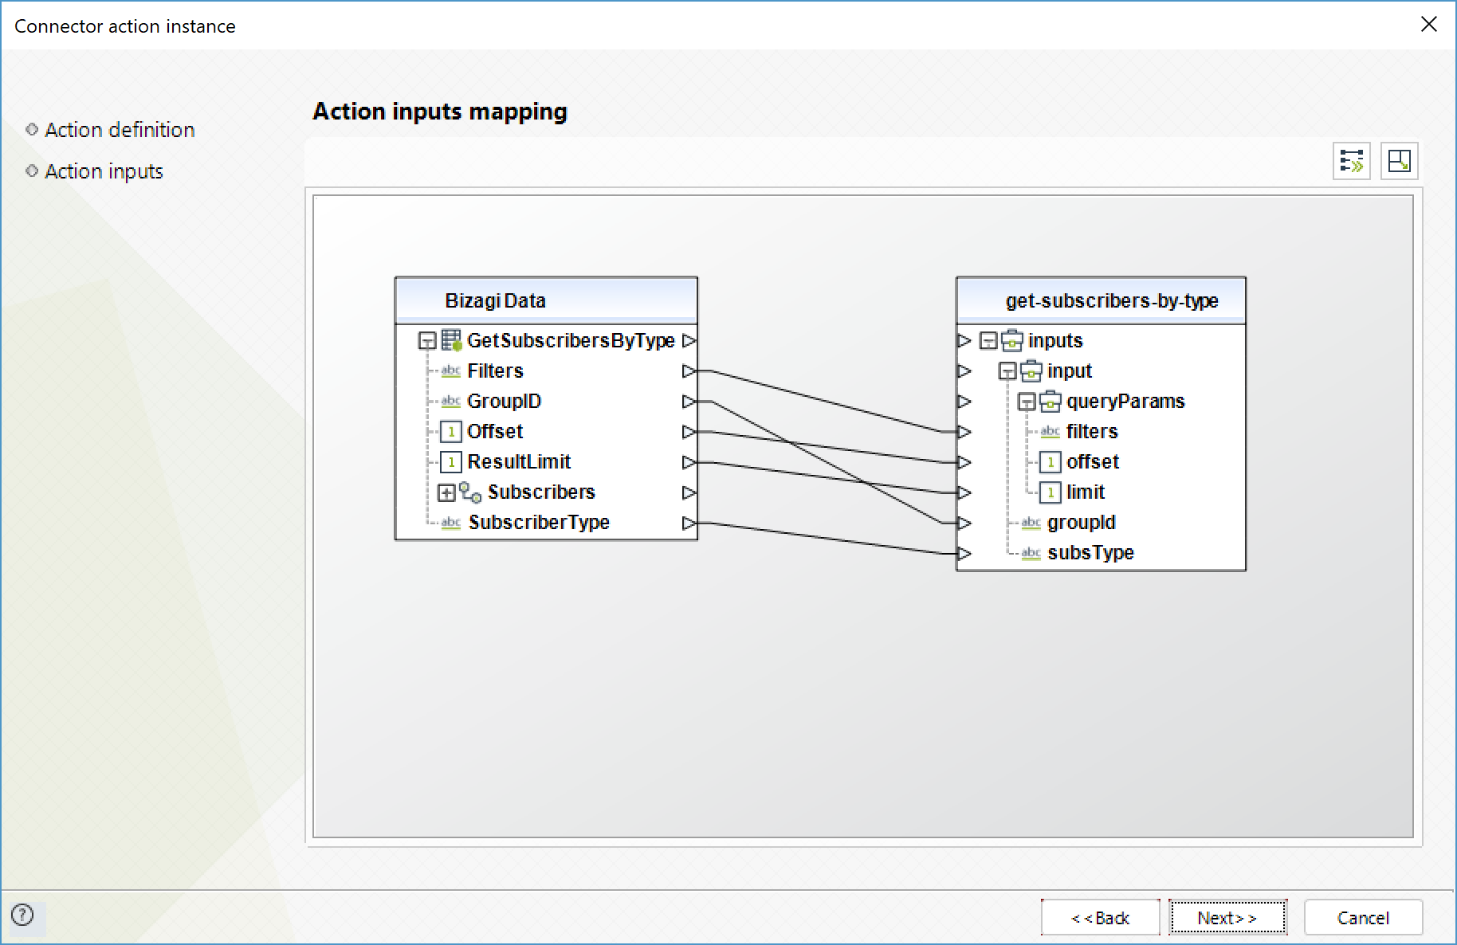The image size is (1457, 945).
Task: Click the ResultLimit integer type icon
Action: [451, 462]
